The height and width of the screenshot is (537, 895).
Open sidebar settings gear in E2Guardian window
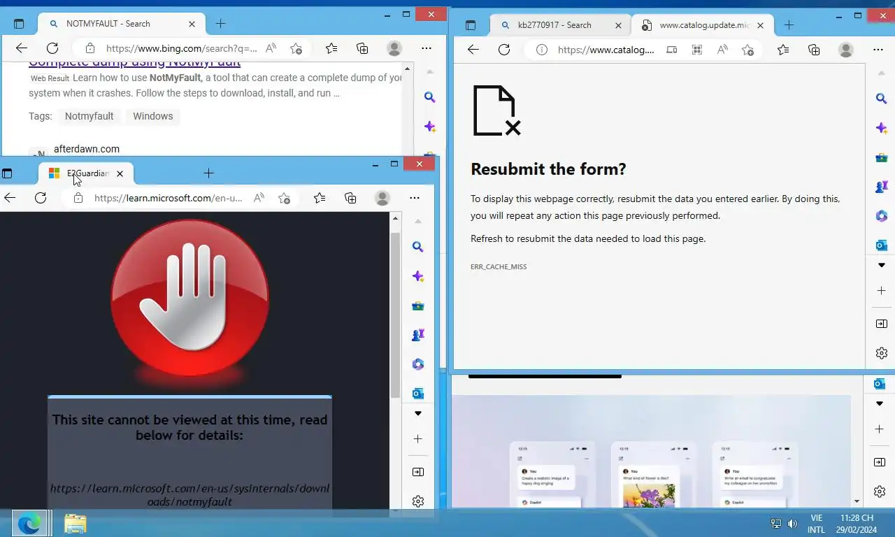tap(418, 501)
